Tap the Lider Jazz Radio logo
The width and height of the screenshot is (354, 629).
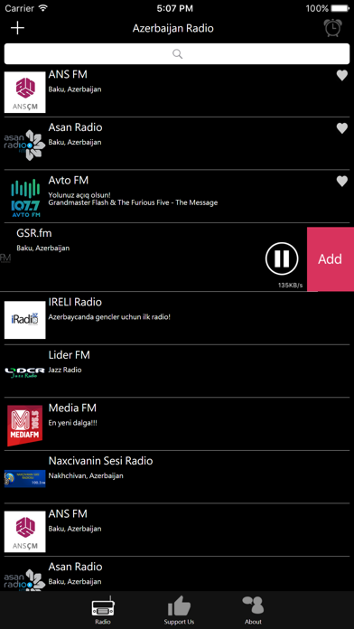pyautogui.click(x=25, y=372)
